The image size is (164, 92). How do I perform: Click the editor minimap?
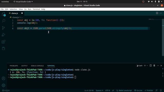click(155, 19)
